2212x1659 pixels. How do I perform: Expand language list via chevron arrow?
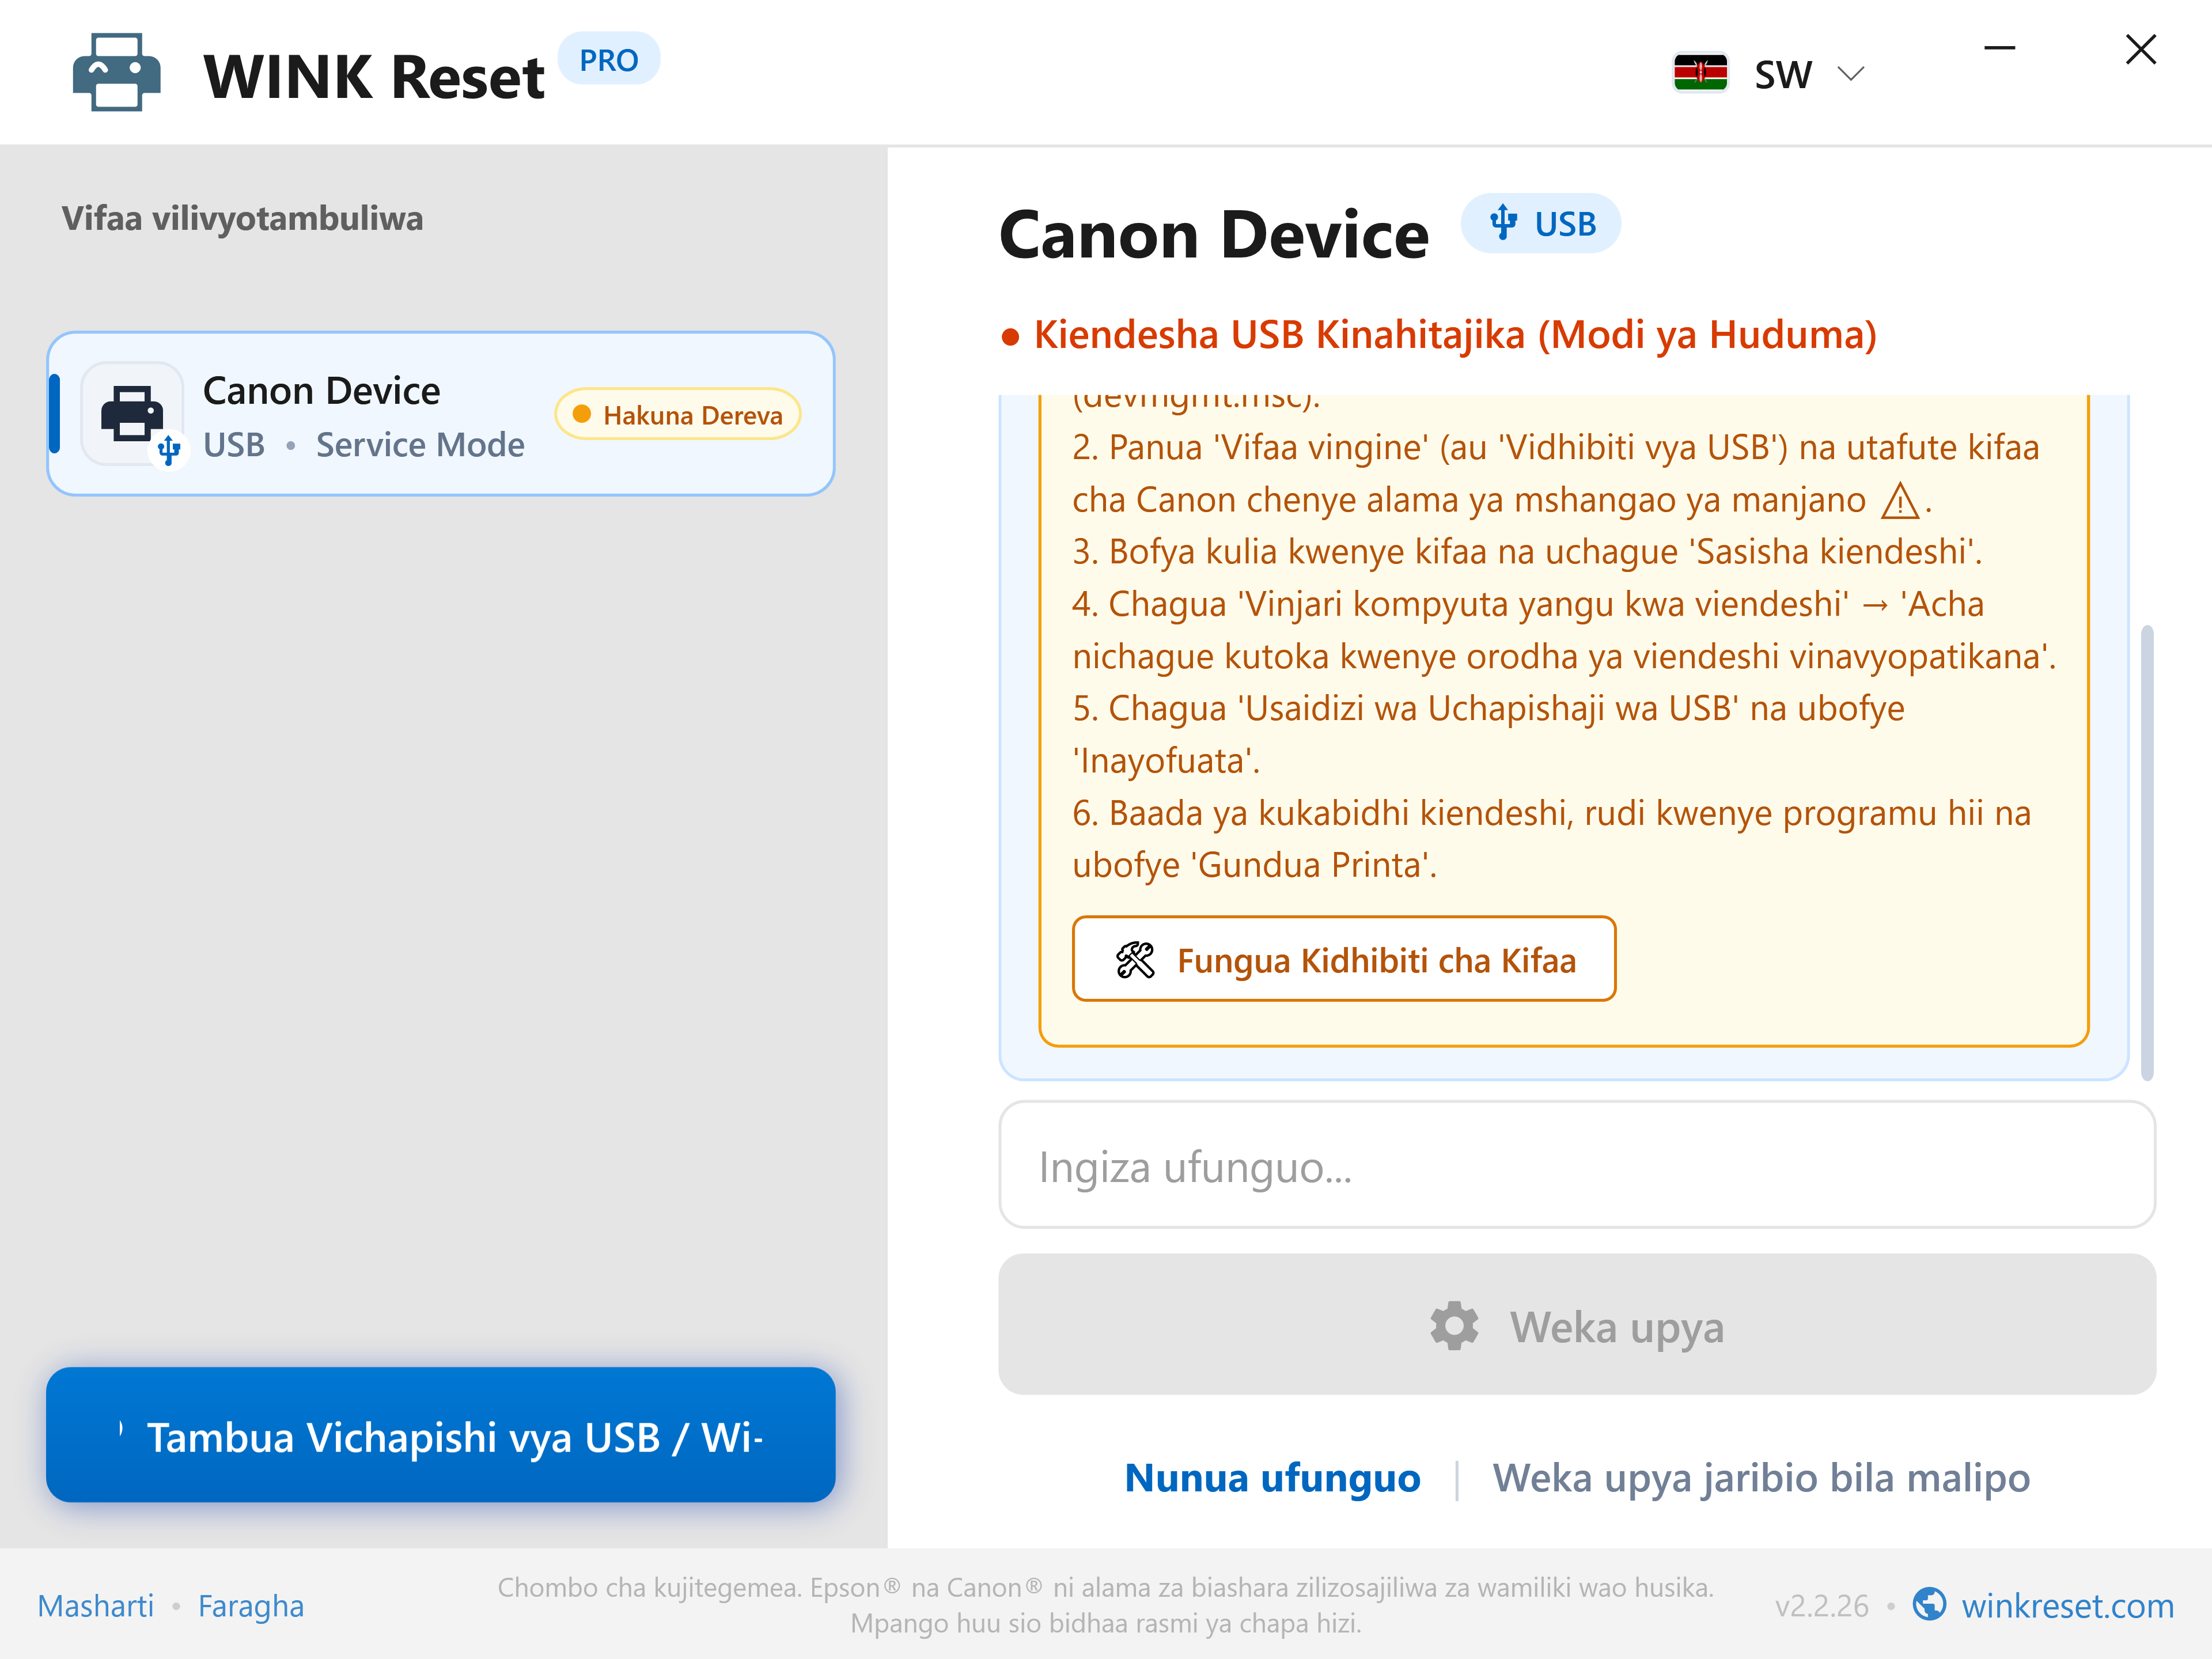point(1851,73)
